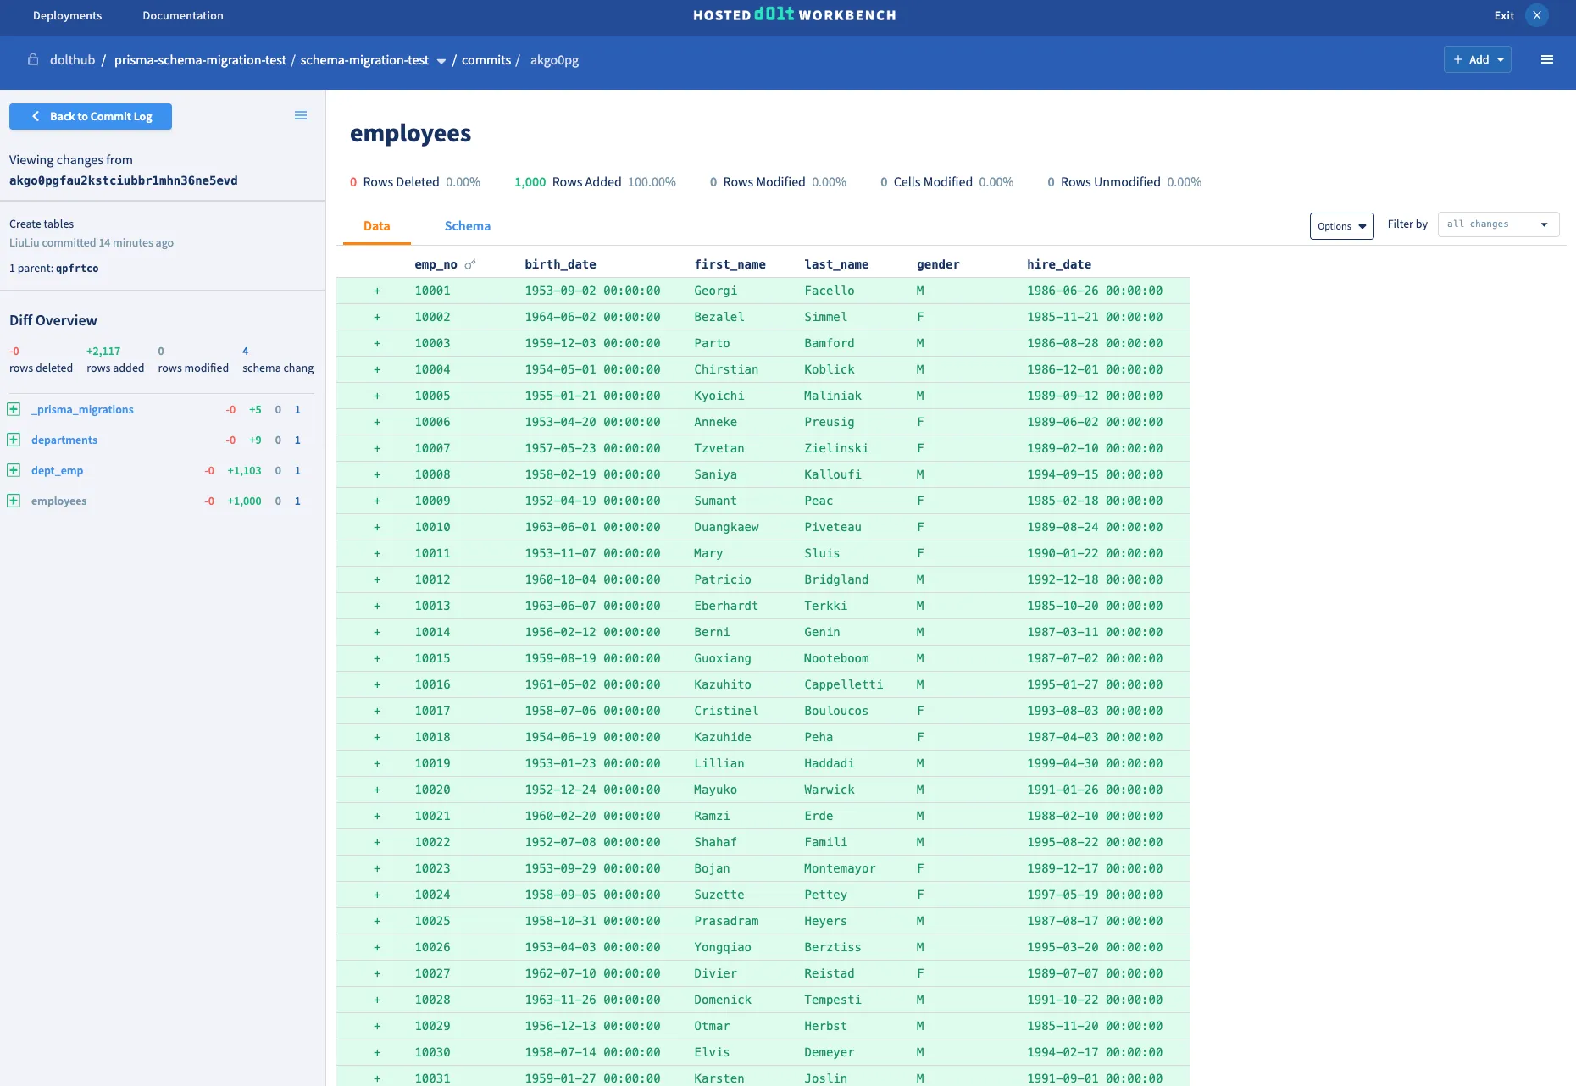Expand the employees table diff toggle

(x=14, y=501)
